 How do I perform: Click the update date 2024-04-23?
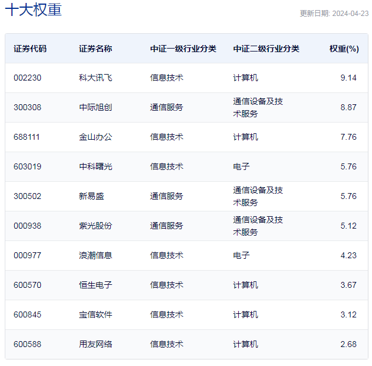pos(351,14)
